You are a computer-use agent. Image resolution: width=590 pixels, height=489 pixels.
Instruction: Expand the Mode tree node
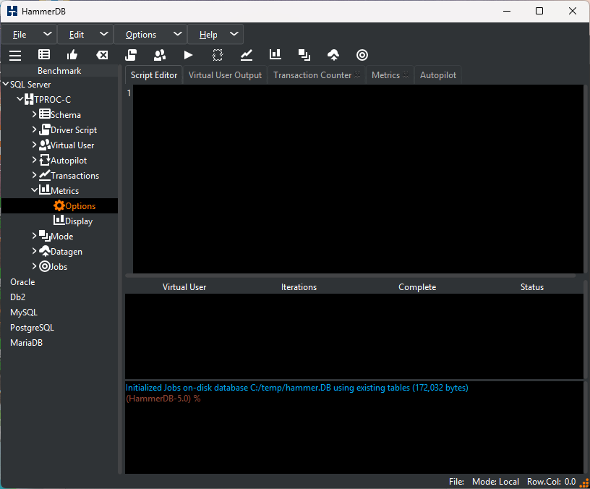pos(34,236)
